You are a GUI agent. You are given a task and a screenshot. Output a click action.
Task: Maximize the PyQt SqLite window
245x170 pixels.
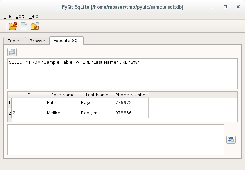point(225,7)
